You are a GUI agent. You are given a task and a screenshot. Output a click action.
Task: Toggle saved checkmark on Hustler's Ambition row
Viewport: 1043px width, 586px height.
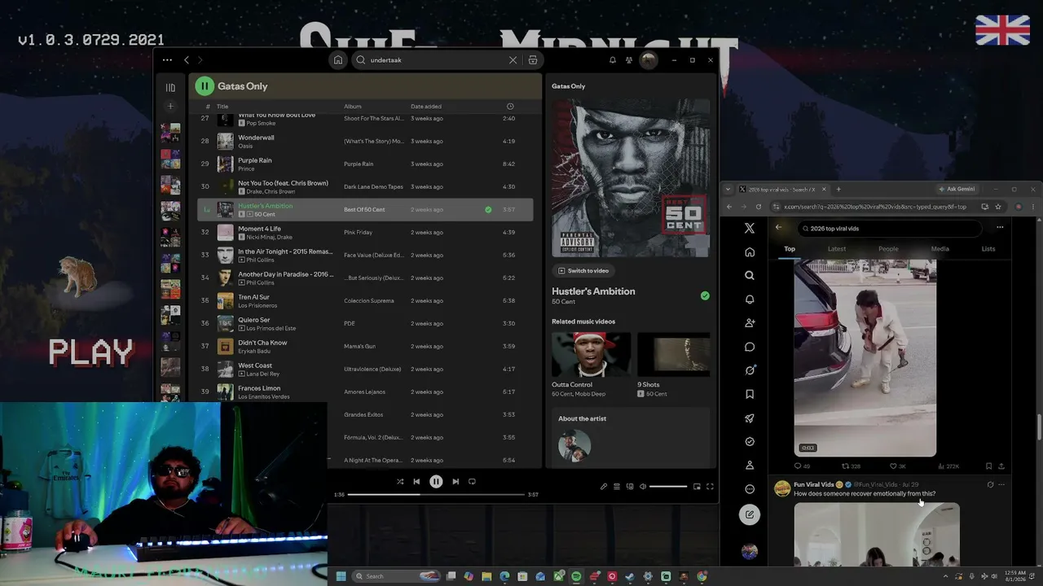[x=488, y=209]
